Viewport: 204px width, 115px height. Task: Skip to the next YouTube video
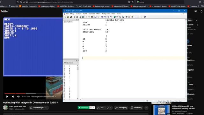[x=13, y=96]
